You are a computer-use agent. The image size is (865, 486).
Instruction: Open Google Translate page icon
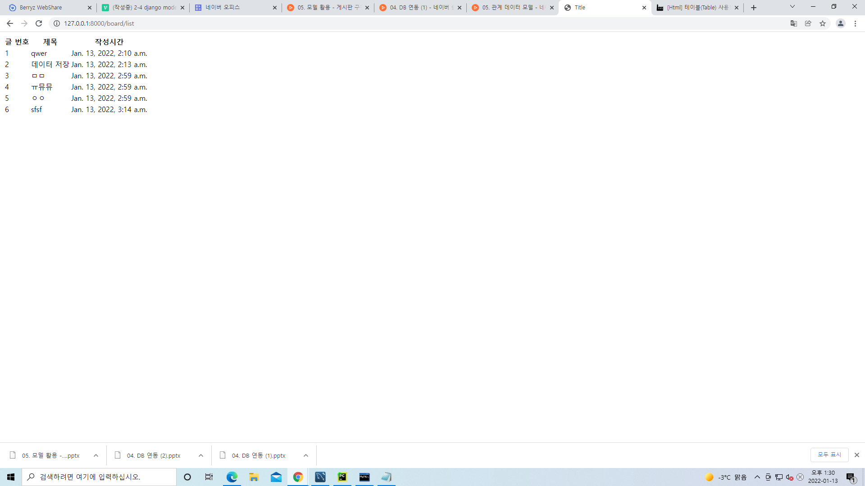point(794,23)
